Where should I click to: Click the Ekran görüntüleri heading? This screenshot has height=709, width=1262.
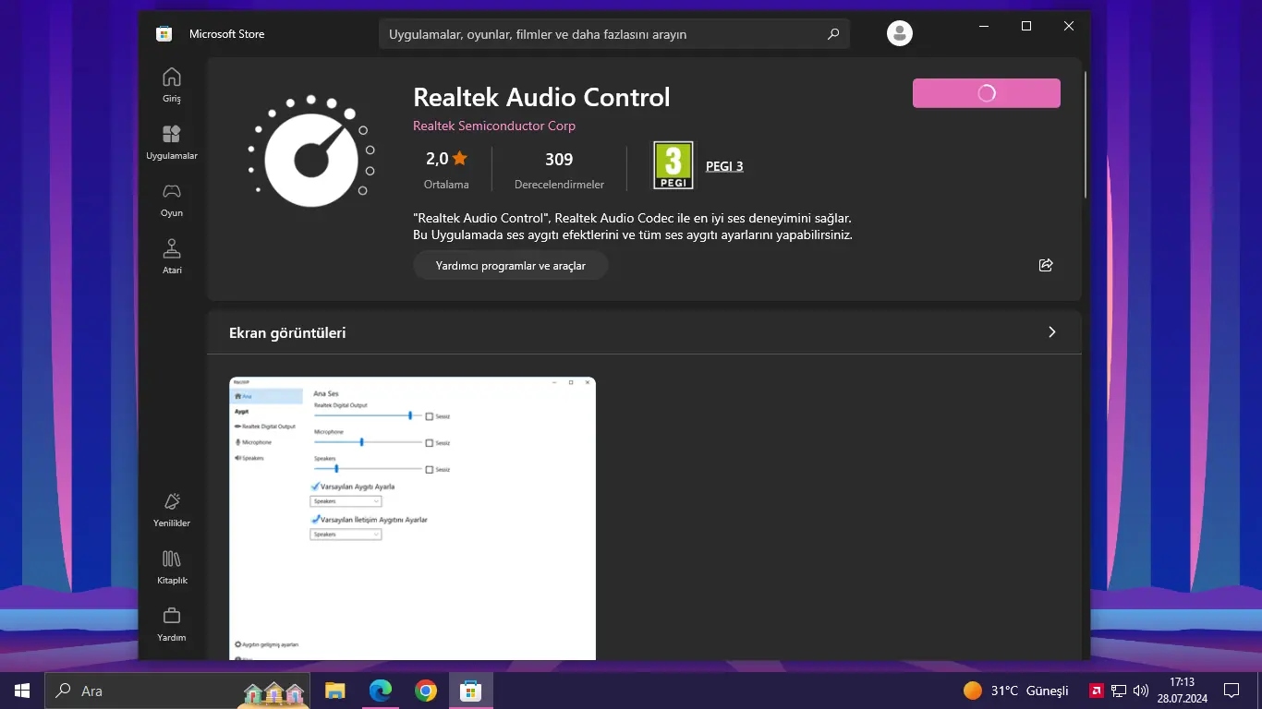(287, 332)
